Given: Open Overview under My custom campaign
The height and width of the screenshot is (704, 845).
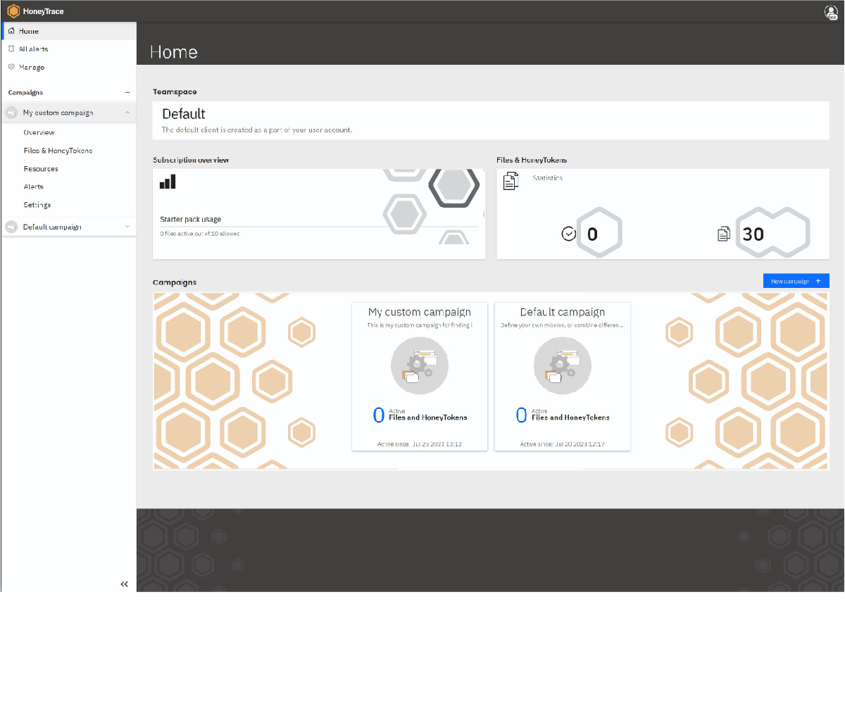Looking at the screenshot, I should coord(39,132).
